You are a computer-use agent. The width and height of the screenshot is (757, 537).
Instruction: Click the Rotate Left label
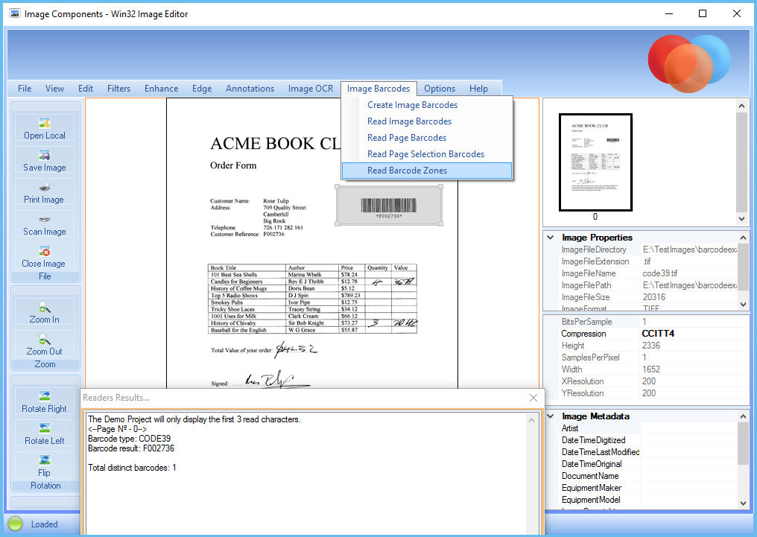tap(45, 440)
